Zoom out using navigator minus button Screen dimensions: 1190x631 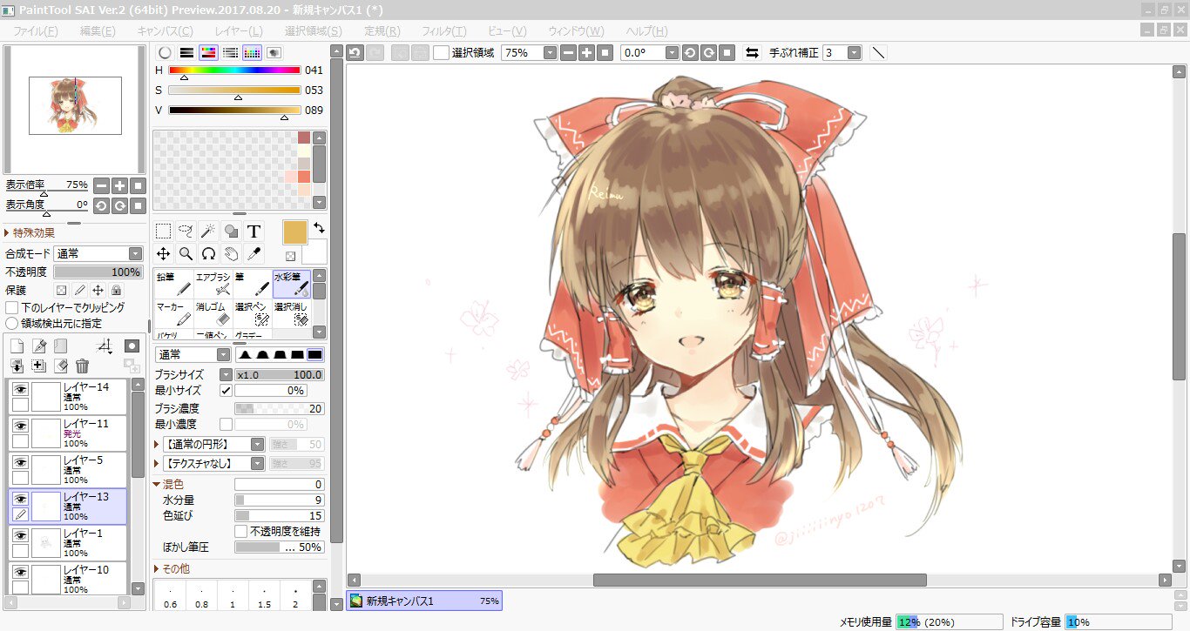[102, 185]
